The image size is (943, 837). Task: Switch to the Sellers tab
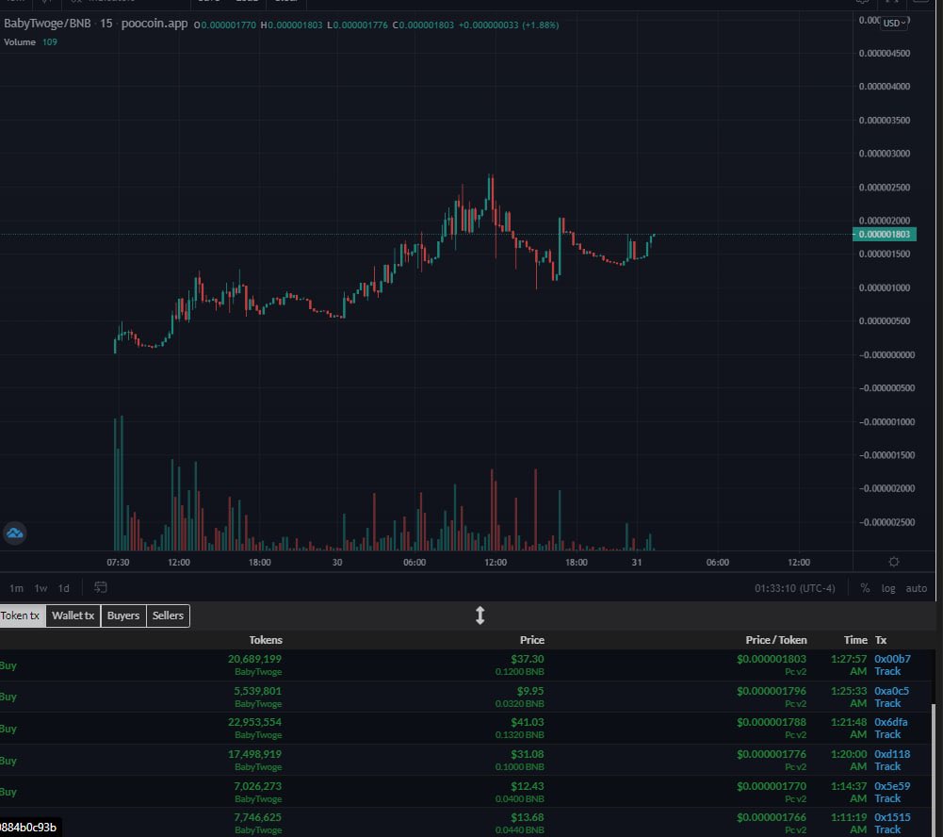click(x=168, y=615)
